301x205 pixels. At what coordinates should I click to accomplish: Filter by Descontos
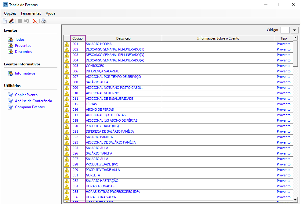24,52
